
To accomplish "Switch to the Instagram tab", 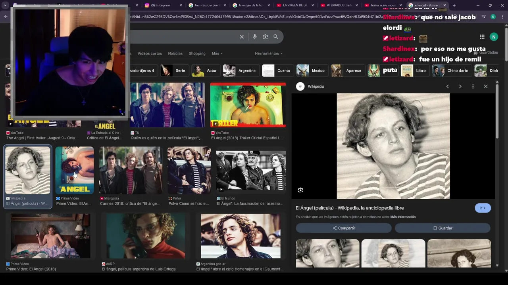I will 160,5.
